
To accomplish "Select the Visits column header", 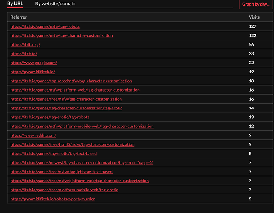I will (x=254, y=17).
